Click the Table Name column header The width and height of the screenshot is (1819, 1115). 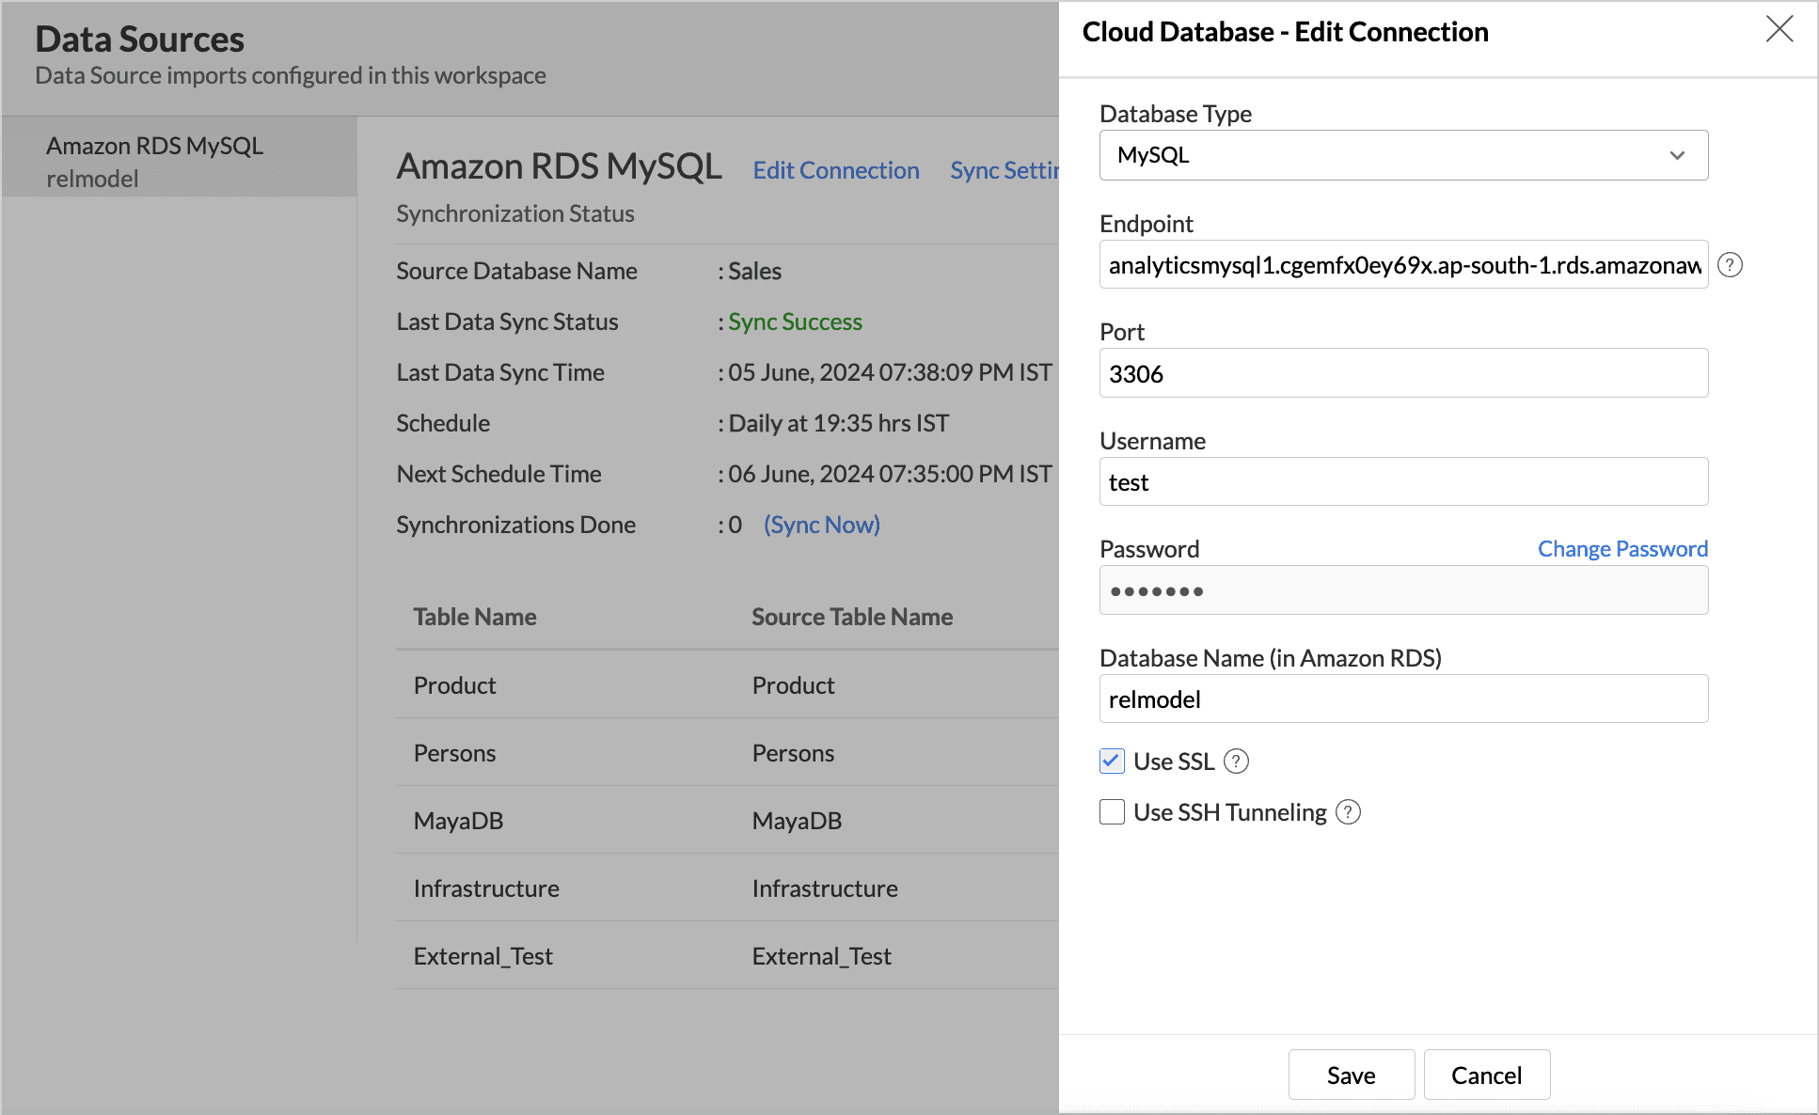point(475,617)
